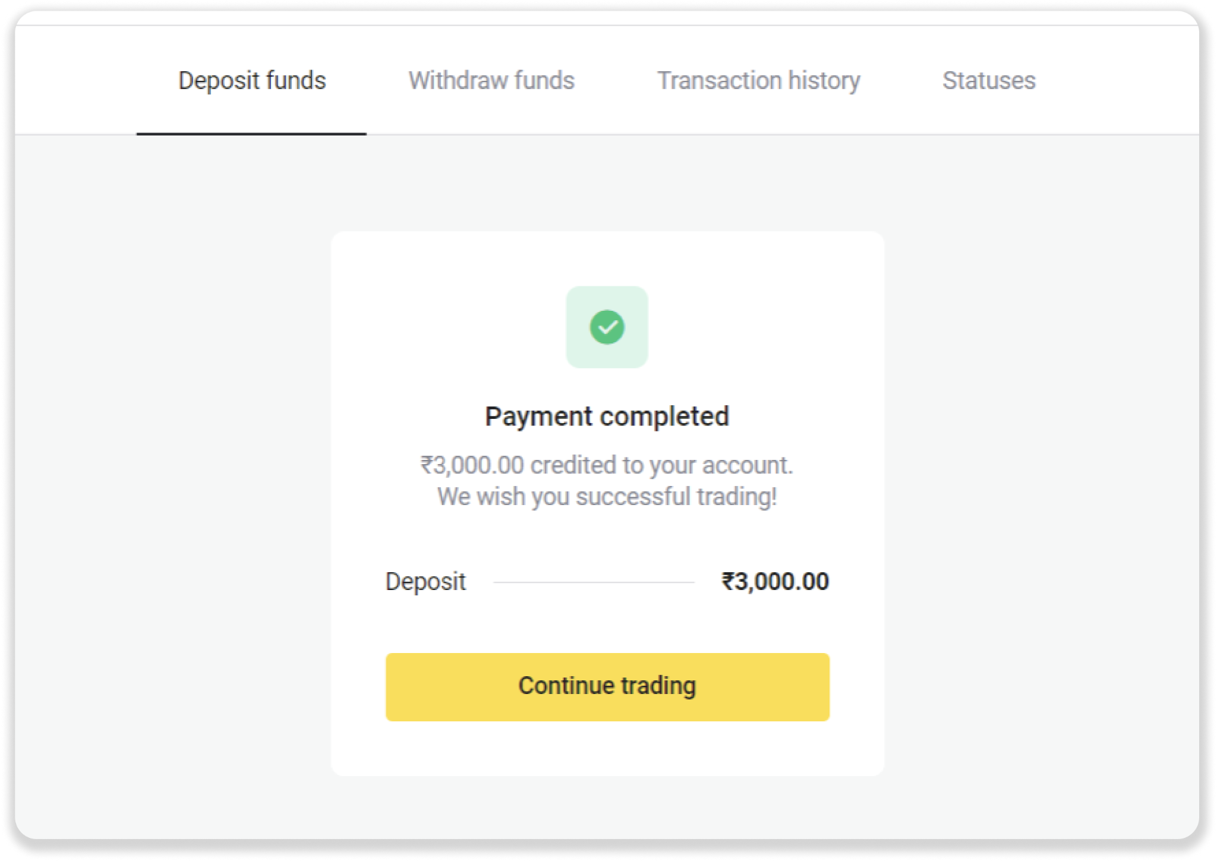Click the dark underline beneath Deposit funds
Image resolution: width=1217 pixels, height=861 pixels.
tap(251, 134)
